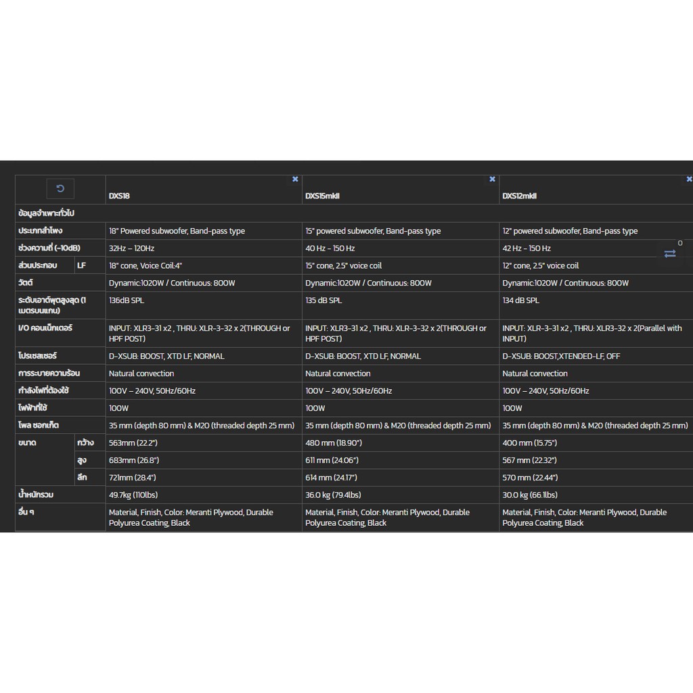This screenshot has height=693, width=693.
Task: Open the DXS18 product name
Action: pos(119,196)
